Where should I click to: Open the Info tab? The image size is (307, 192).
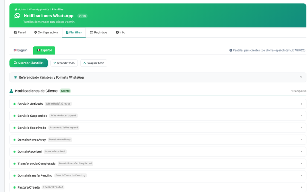tap(120, 32)
